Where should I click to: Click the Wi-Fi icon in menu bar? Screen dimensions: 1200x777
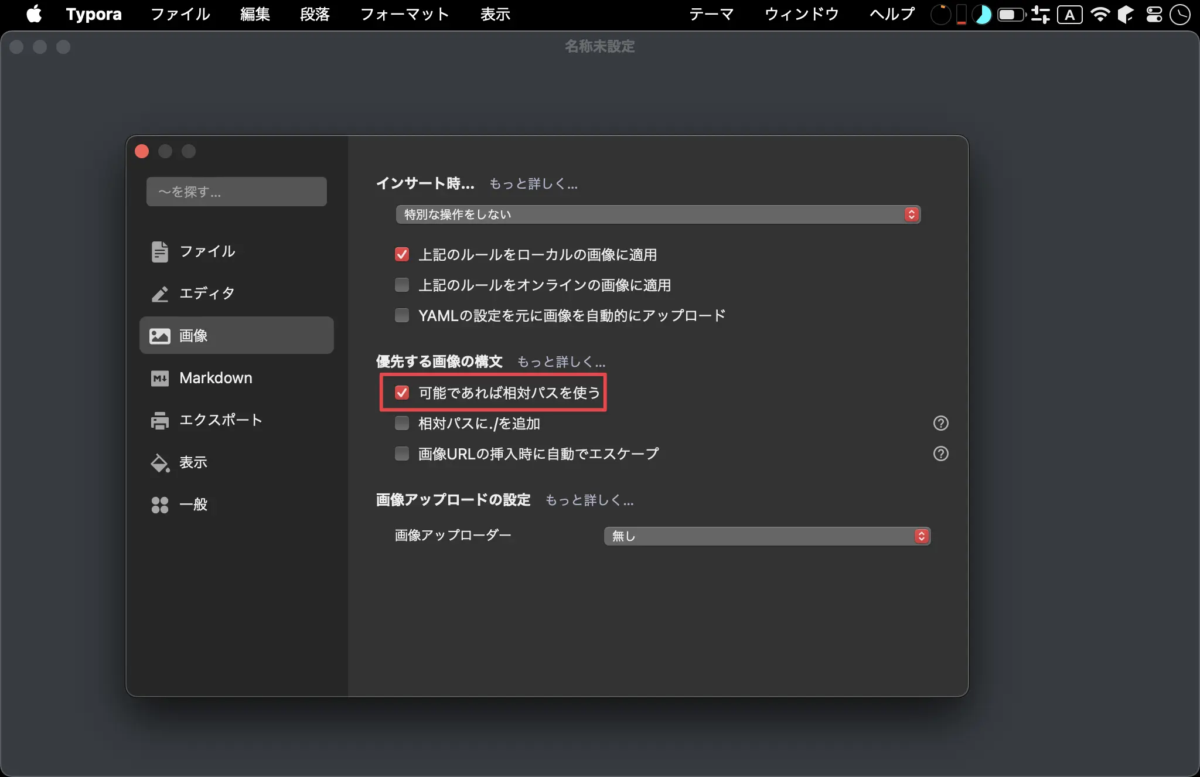coord(1100,14)
